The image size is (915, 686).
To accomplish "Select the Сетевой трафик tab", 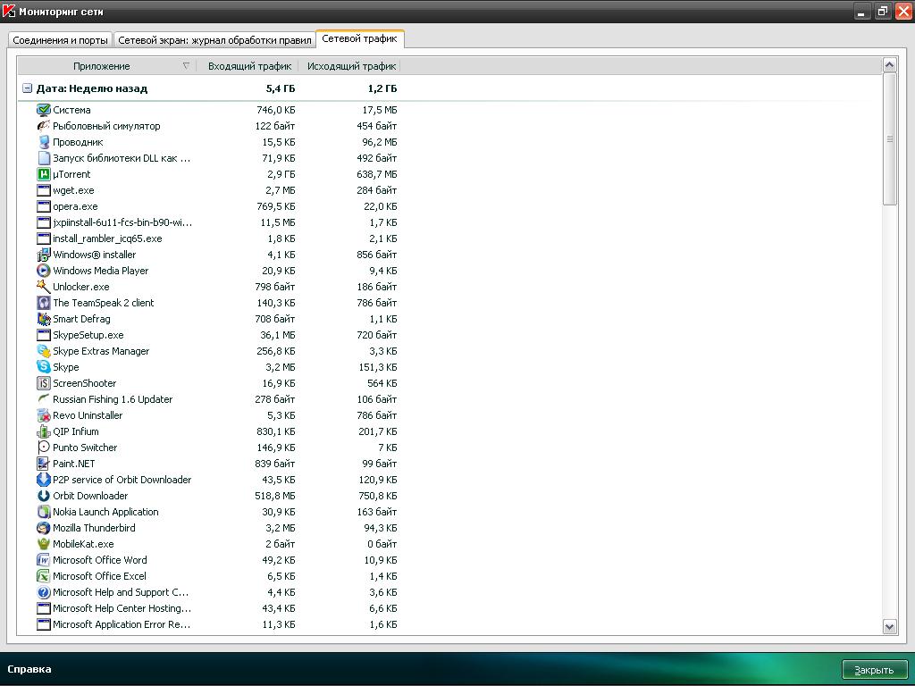I will (x=359, y=38).
